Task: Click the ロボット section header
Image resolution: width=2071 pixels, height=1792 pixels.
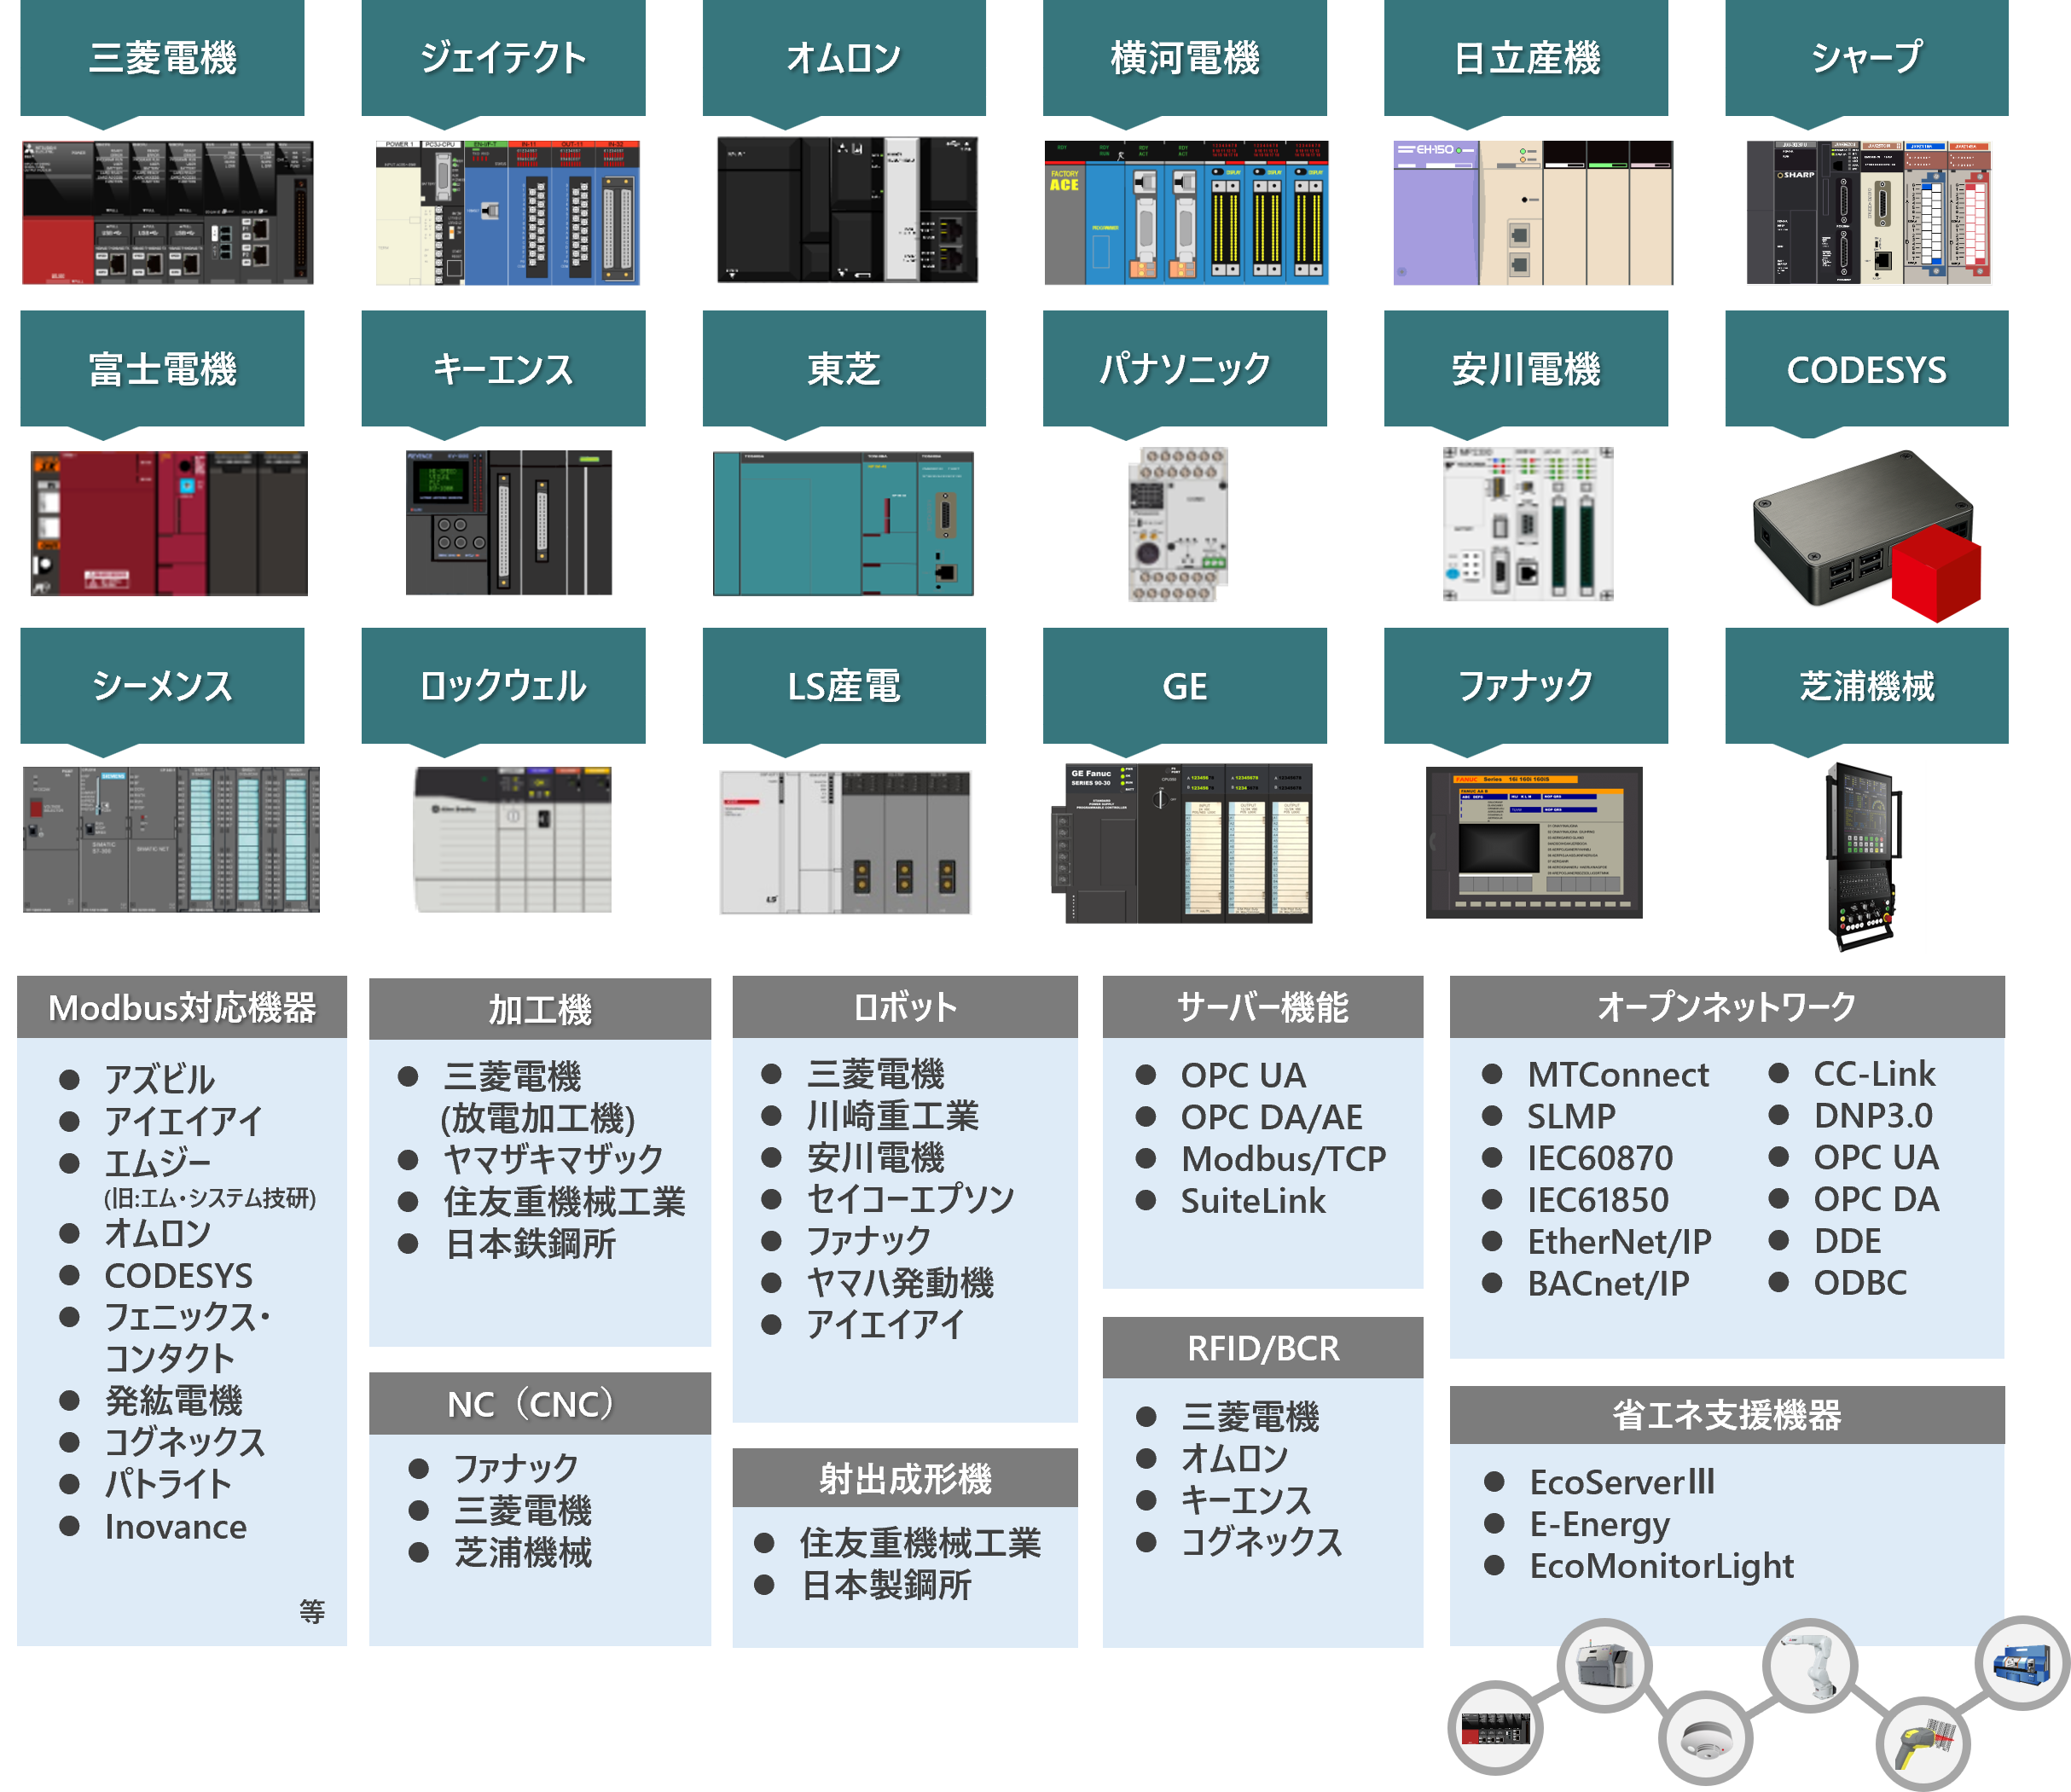Action: tap(905, 1006)
